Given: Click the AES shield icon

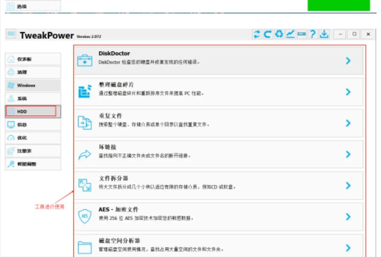Looking at the screenshot, I should click(x=85, y=217).
